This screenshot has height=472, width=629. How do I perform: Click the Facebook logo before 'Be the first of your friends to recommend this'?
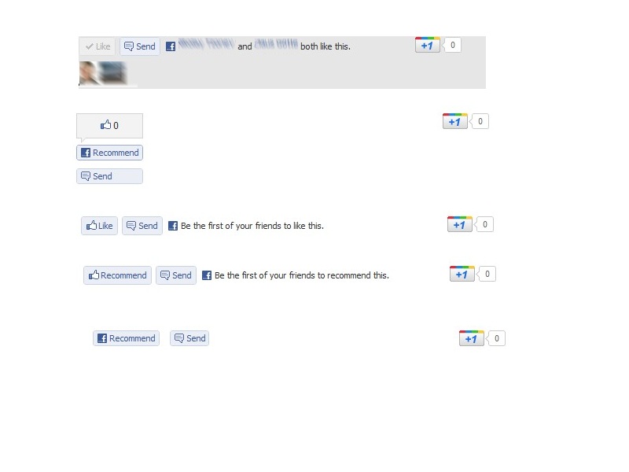point(207,275)
